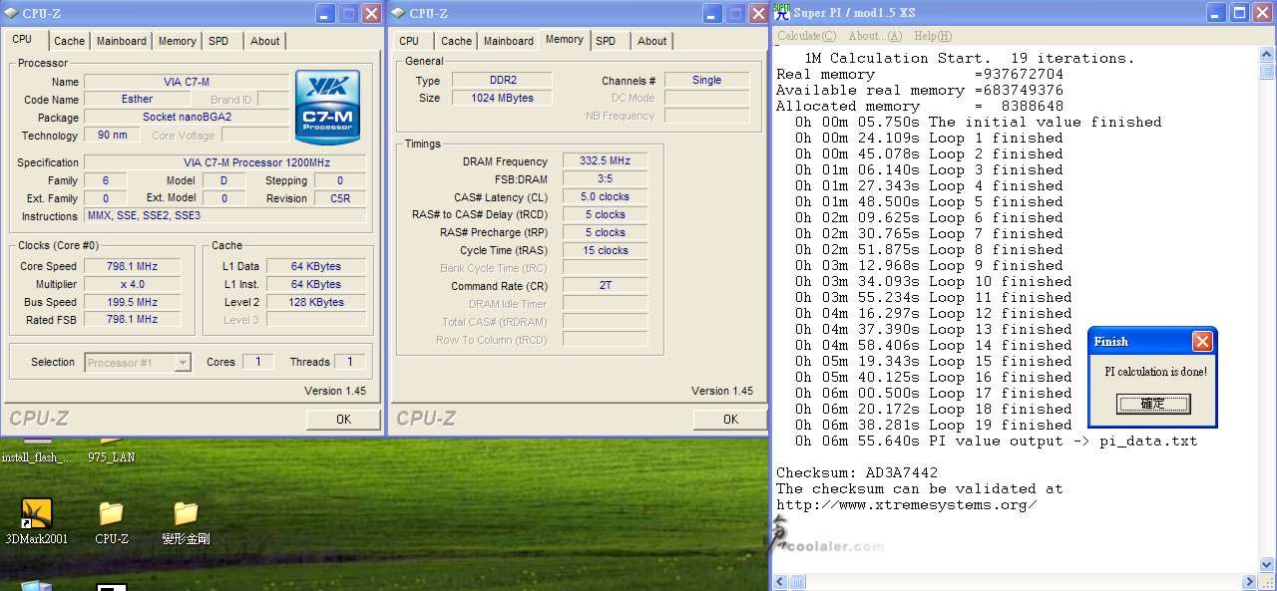Click the PI value output pi_data.txt line
This screenshot has height=591, width=1277.
coord(996,441)
